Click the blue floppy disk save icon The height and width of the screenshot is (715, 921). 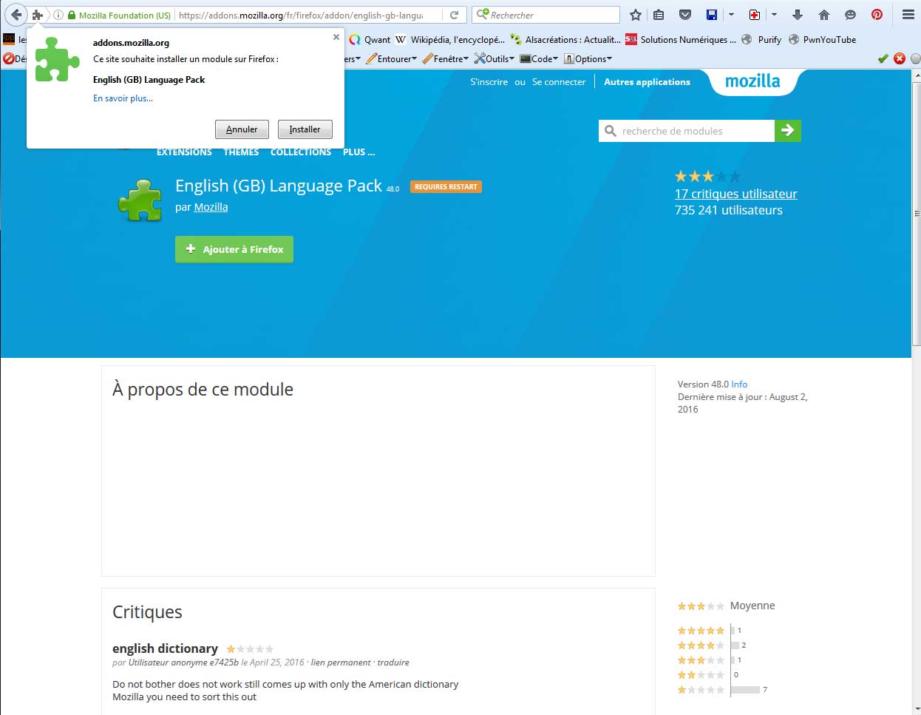pyautogui.click(x=712, y=15)
